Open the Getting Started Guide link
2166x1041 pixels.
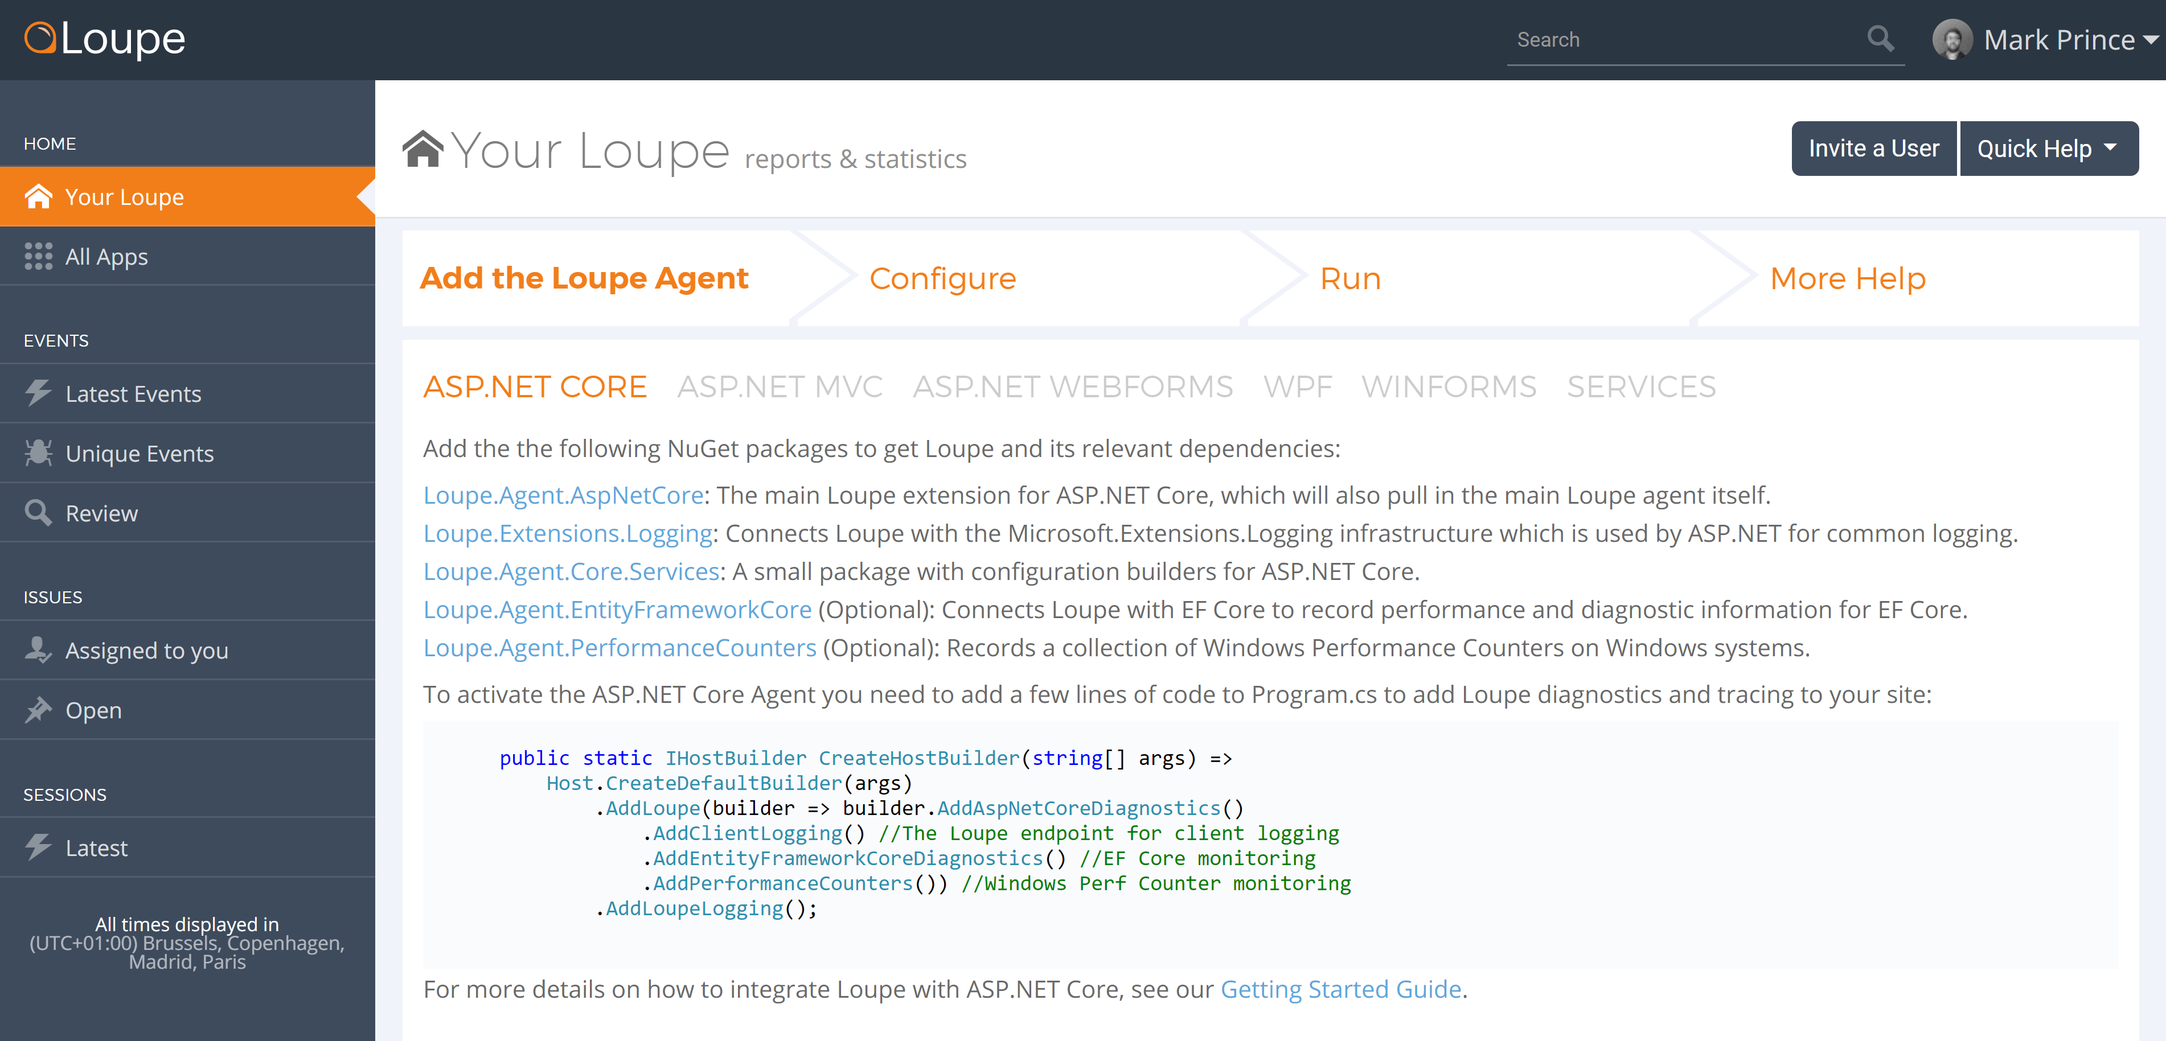click(x=1341, y=989)
